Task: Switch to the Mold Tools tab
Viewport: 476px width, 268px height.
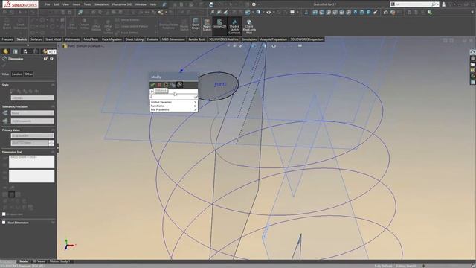Action: pyautogui.click(x=91, y=39)
